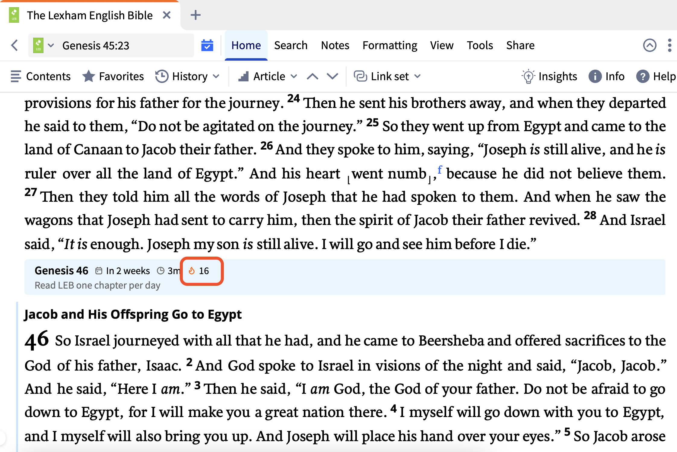
Task: Click the reading streak flame 16
Action: 199,271
